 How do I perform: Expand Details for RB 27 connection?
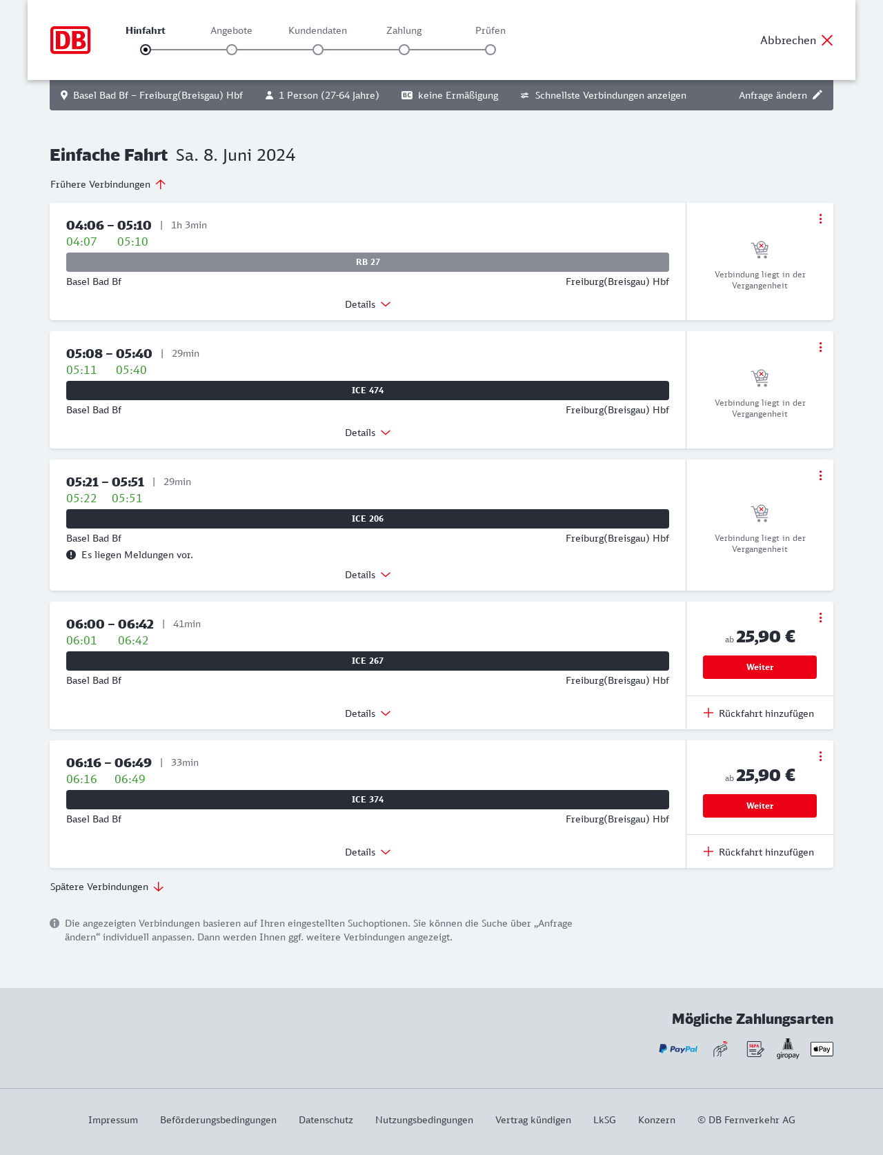coord(368,304)
